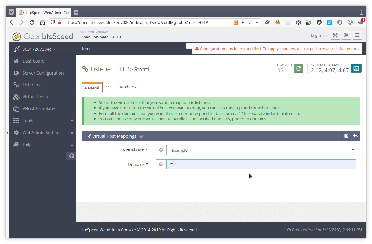
Task: Click the help icon next to Domains
Action: [x=161, y=164]
